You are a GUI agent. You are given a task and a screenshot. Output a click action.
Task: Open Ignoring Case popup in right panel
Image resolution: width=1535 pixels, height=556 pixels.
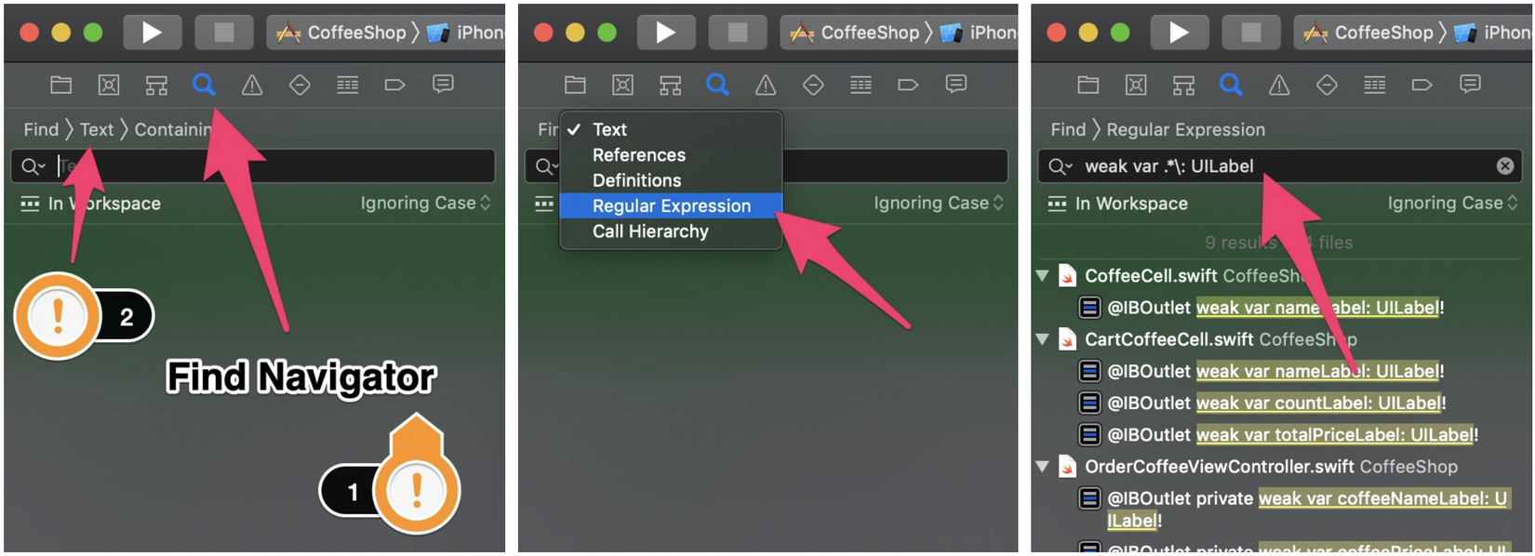click(1452, 203)
